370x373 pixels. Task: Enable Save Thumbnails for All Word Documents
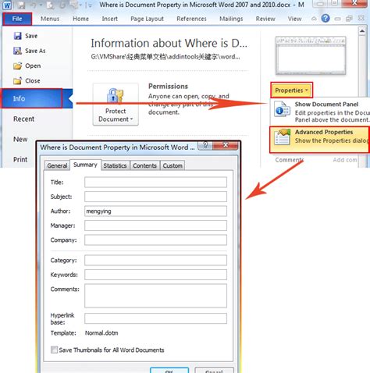(x=54, y=350)
